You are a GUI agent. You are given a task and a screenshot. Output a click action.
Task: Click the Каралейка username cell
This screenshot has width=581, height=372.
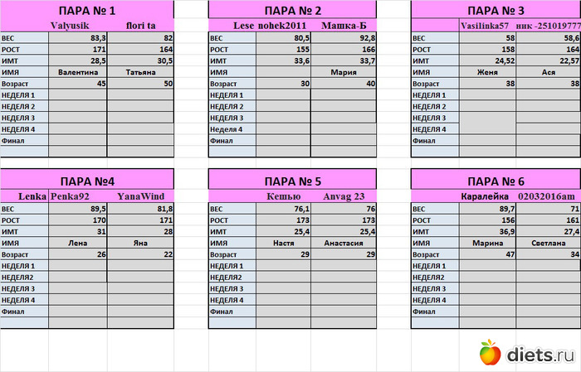[485, 197]
